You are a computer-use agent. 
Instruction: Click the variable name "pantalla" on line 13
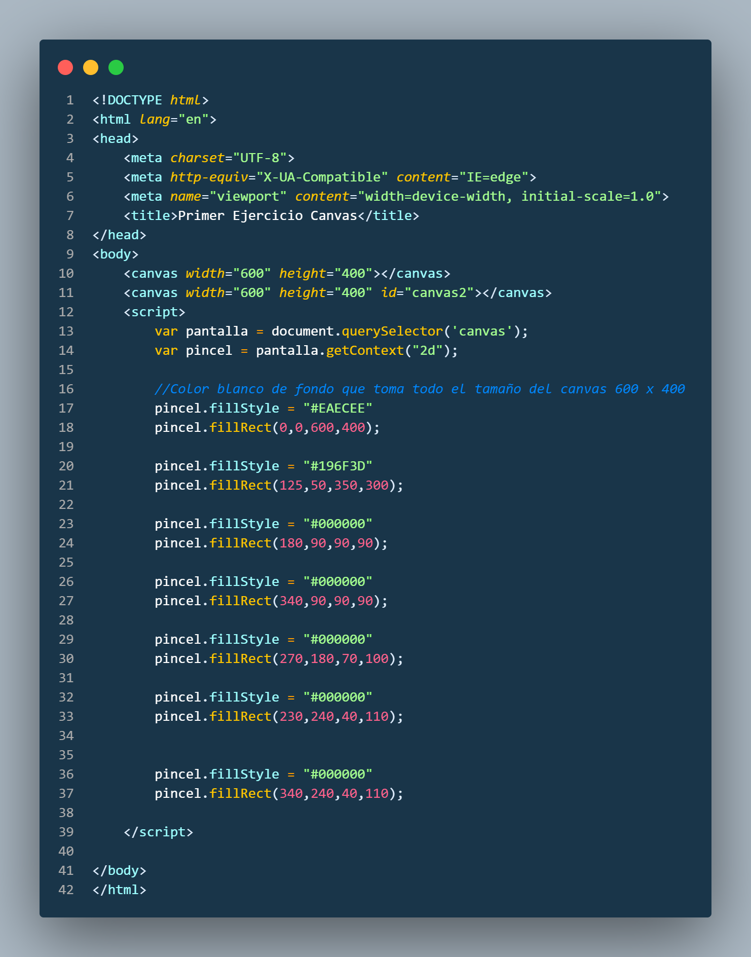point(217,331)
